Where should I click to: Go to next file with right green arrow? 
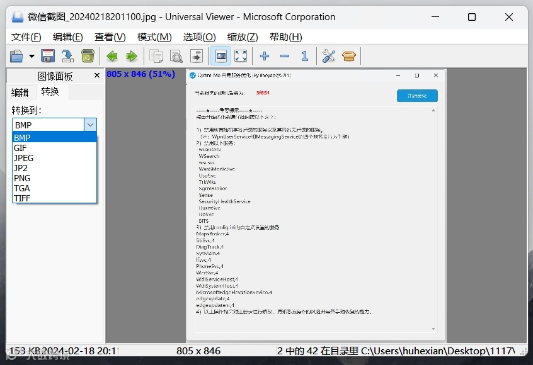click(x=132, y=56)
